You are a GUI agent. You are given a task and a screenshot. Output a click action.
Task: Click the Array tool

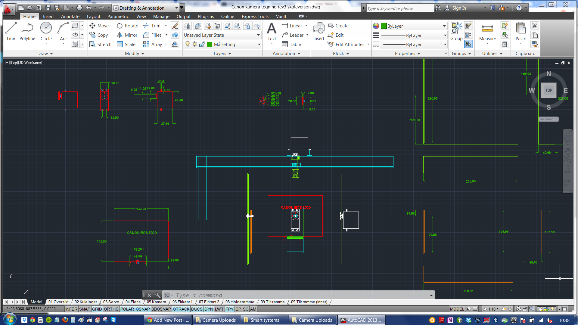[153, 45]
